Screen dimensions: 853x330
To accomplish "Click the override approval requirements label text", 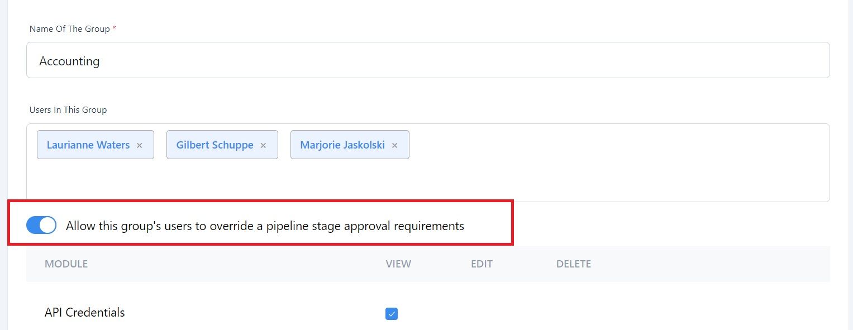I will (x=265, y=226).
